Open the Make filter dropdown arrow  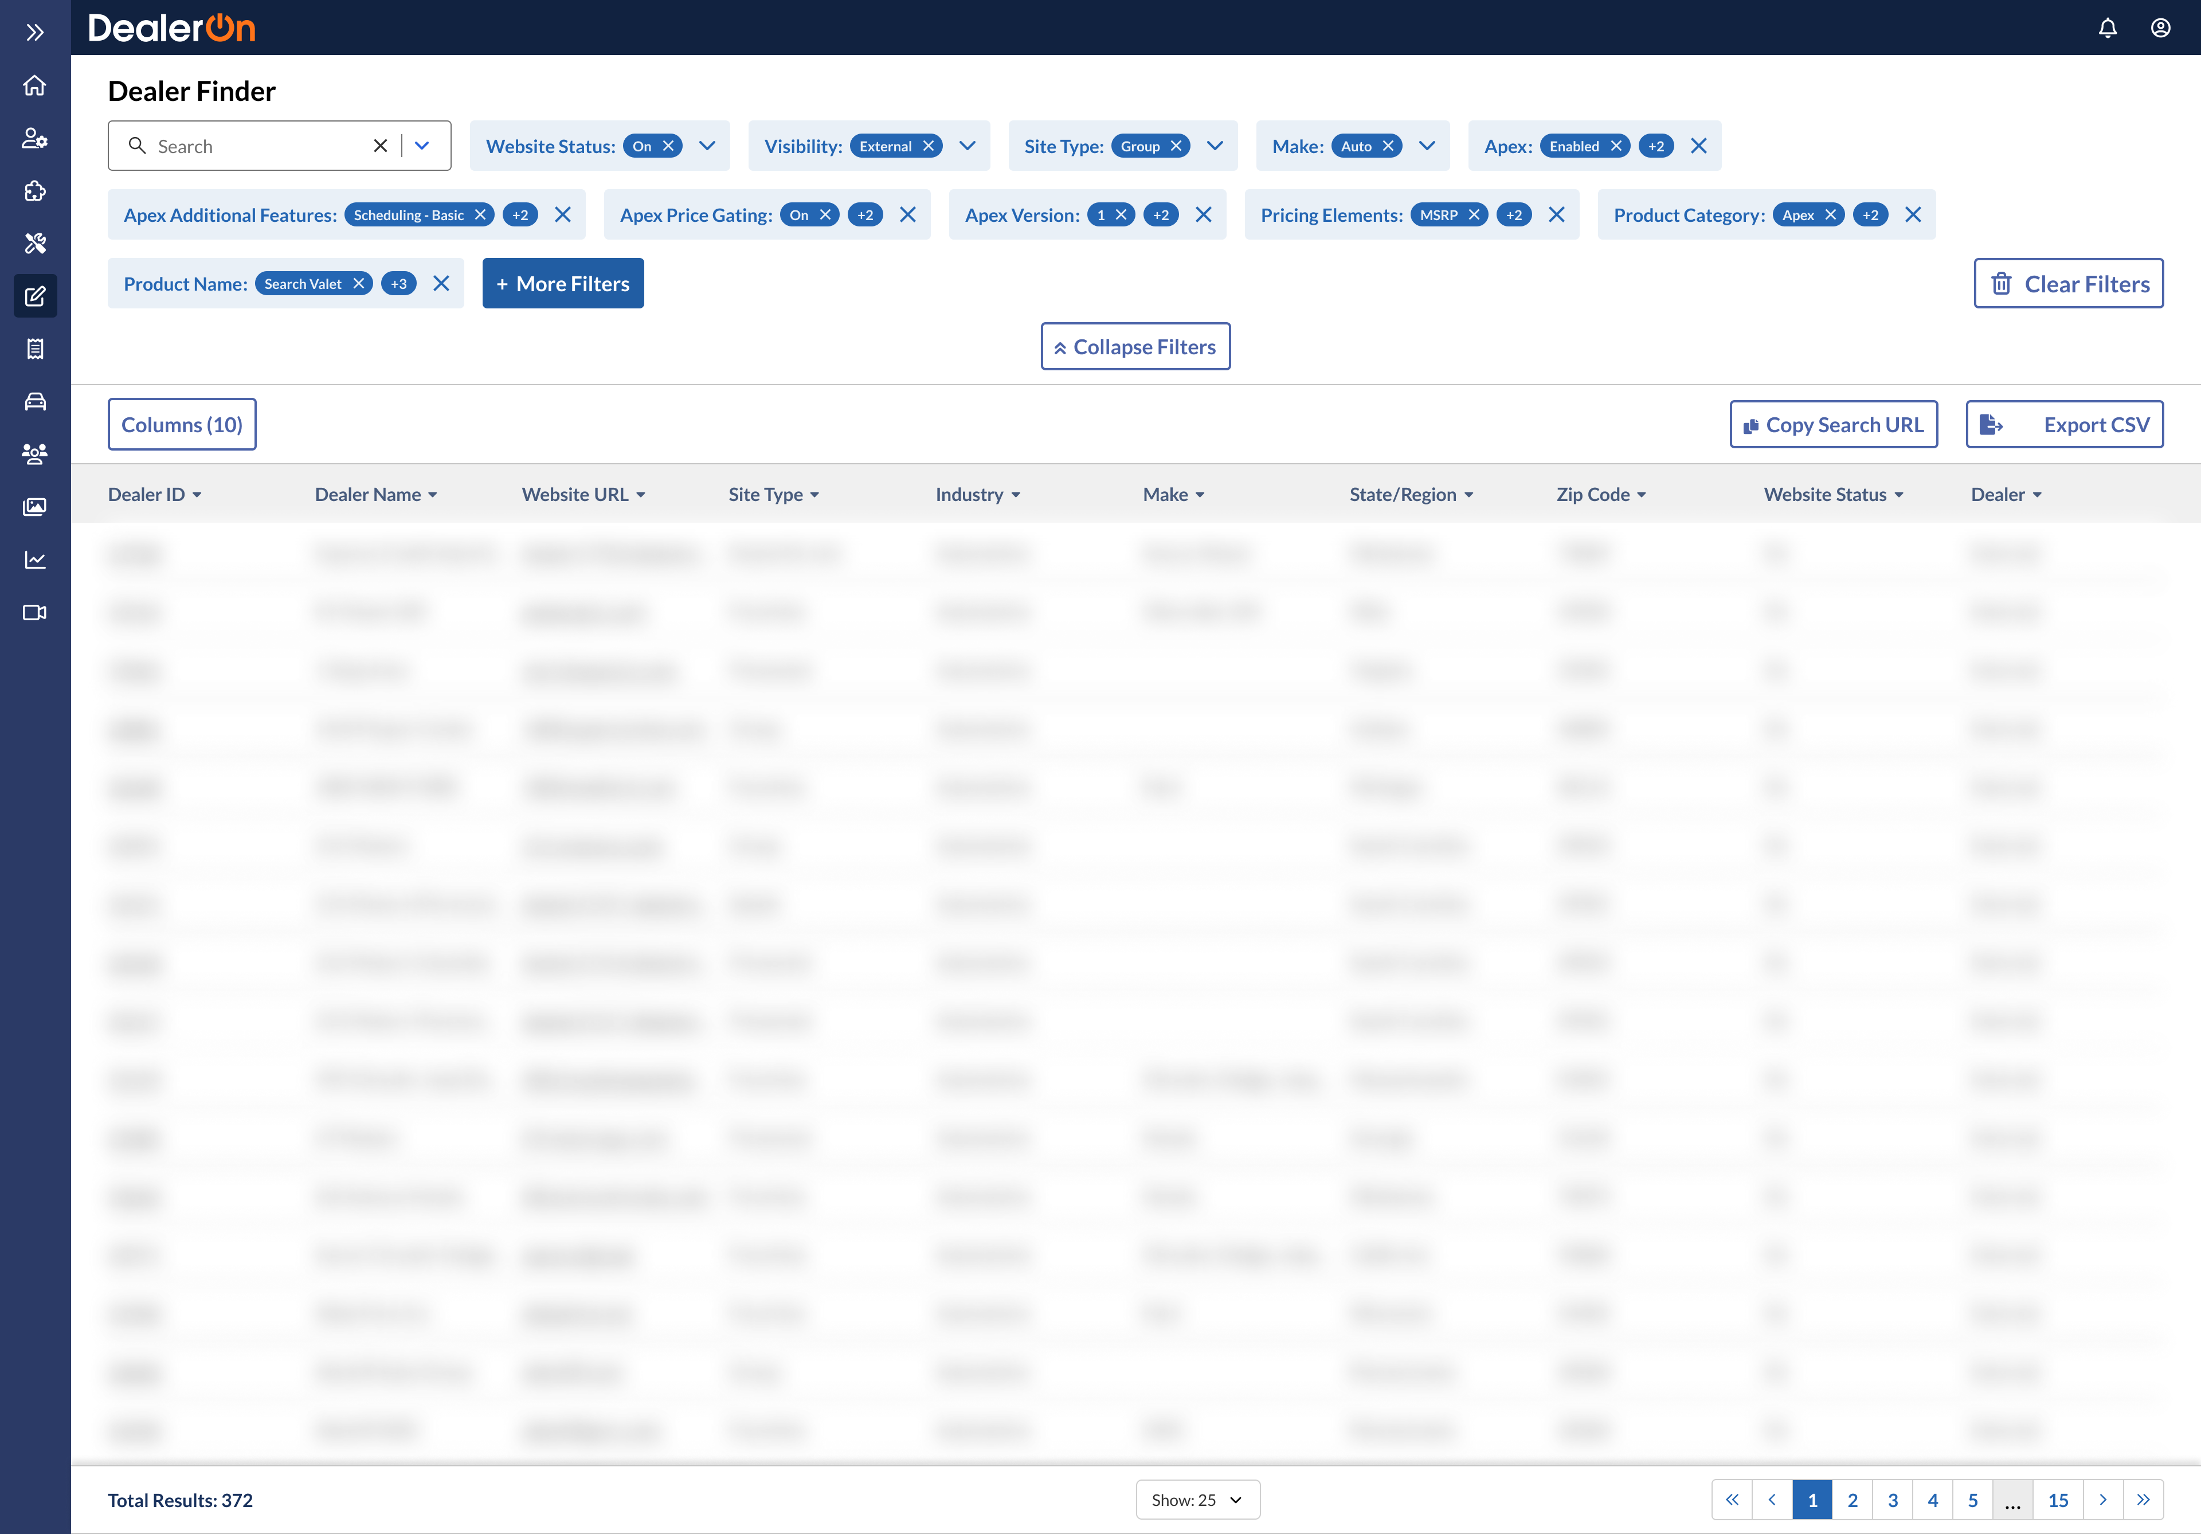1427,146
